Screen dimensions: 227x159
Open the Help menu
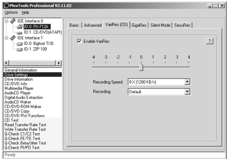click(25, 12)
